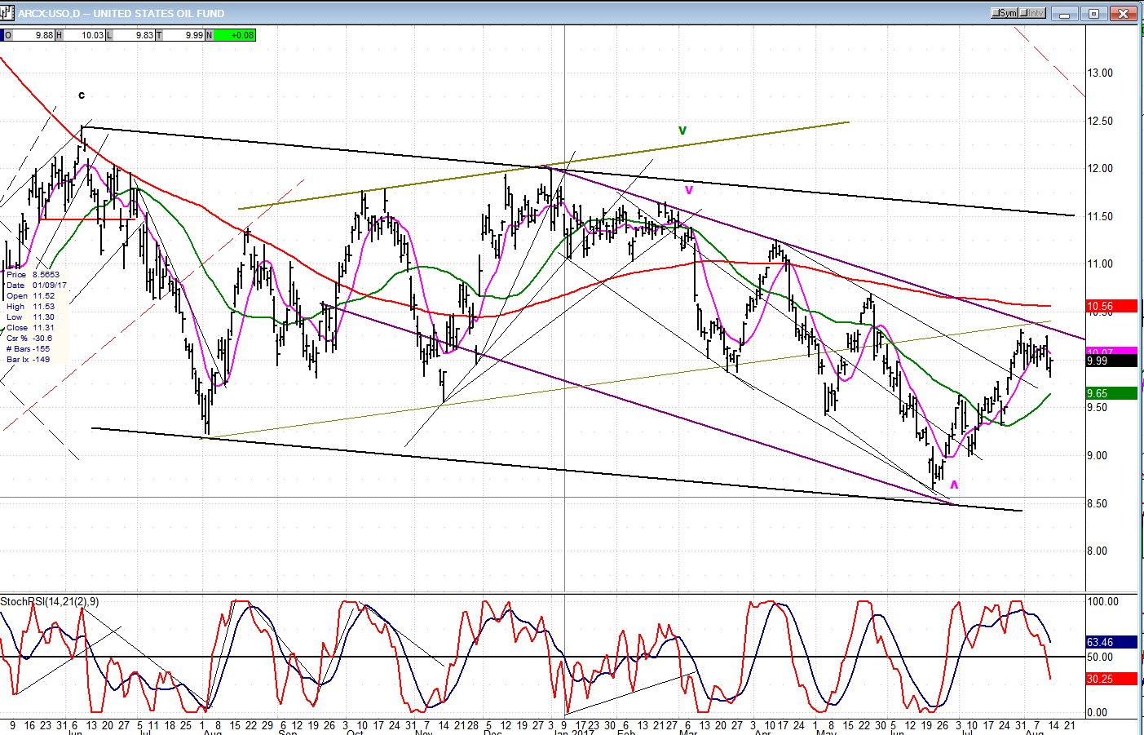Toggle the Sym link checkbox
Viewport: 1144px width, 735px height.
click(1005, 13)
